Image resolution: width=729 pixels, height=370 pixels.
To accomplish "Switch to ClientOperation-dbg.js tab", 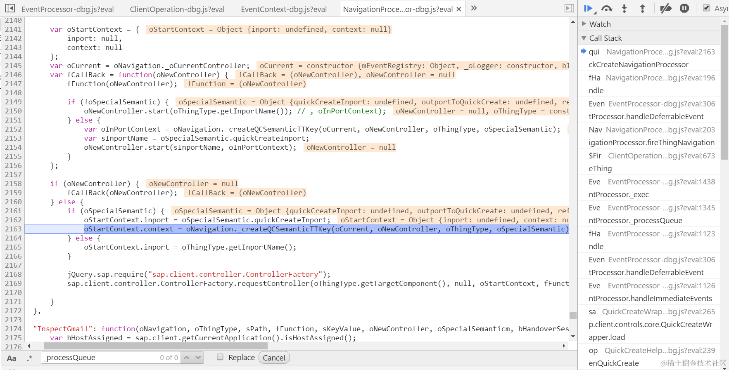I will pos(177,9).
